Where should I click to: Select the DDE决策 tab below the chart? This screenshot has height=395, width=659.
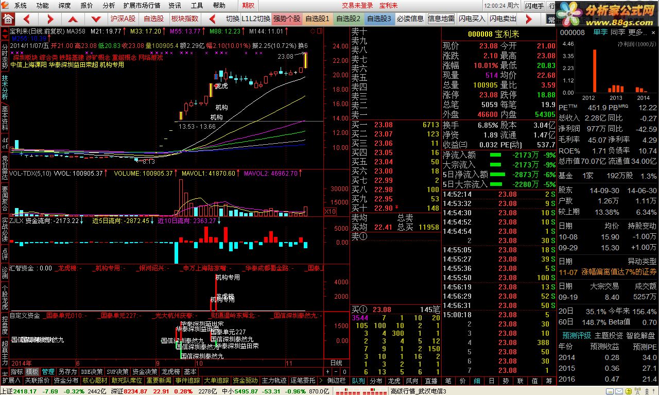(x=92, y=371)
